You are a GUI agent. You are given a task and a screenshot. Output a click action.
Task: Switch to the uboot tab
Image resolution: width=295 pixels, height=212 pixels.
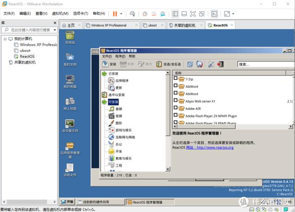coord(153,25)
